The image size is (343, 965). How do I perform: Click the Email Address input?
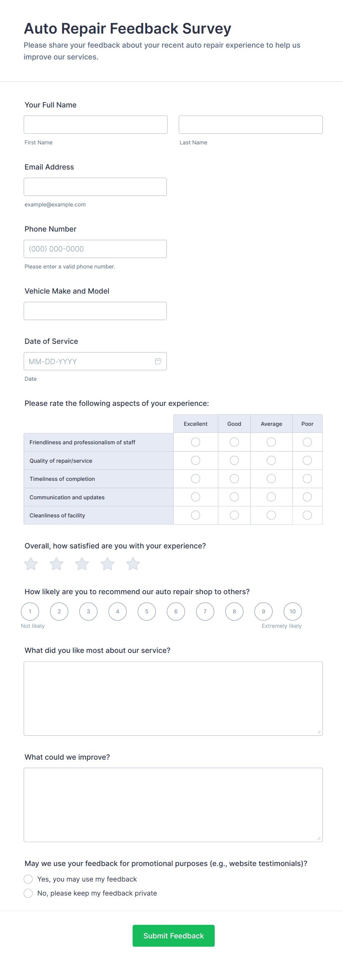coord(95,187)
